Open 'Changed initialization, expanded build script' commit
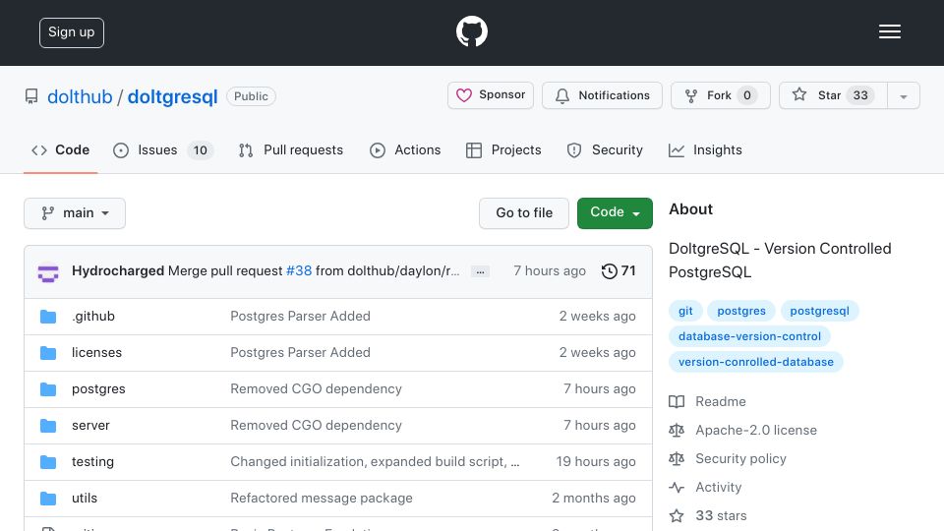The image size is (944, 531). [x=375, y=462]
